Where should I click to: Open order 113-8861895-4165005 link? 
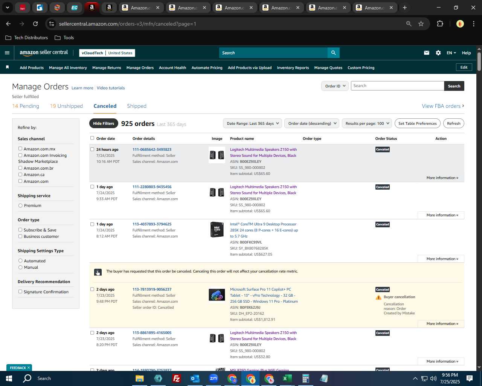[152, 333]
